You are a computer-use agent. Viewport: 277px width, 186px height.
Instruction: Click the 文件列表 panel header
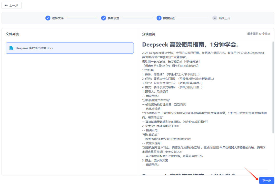point(12,34)
